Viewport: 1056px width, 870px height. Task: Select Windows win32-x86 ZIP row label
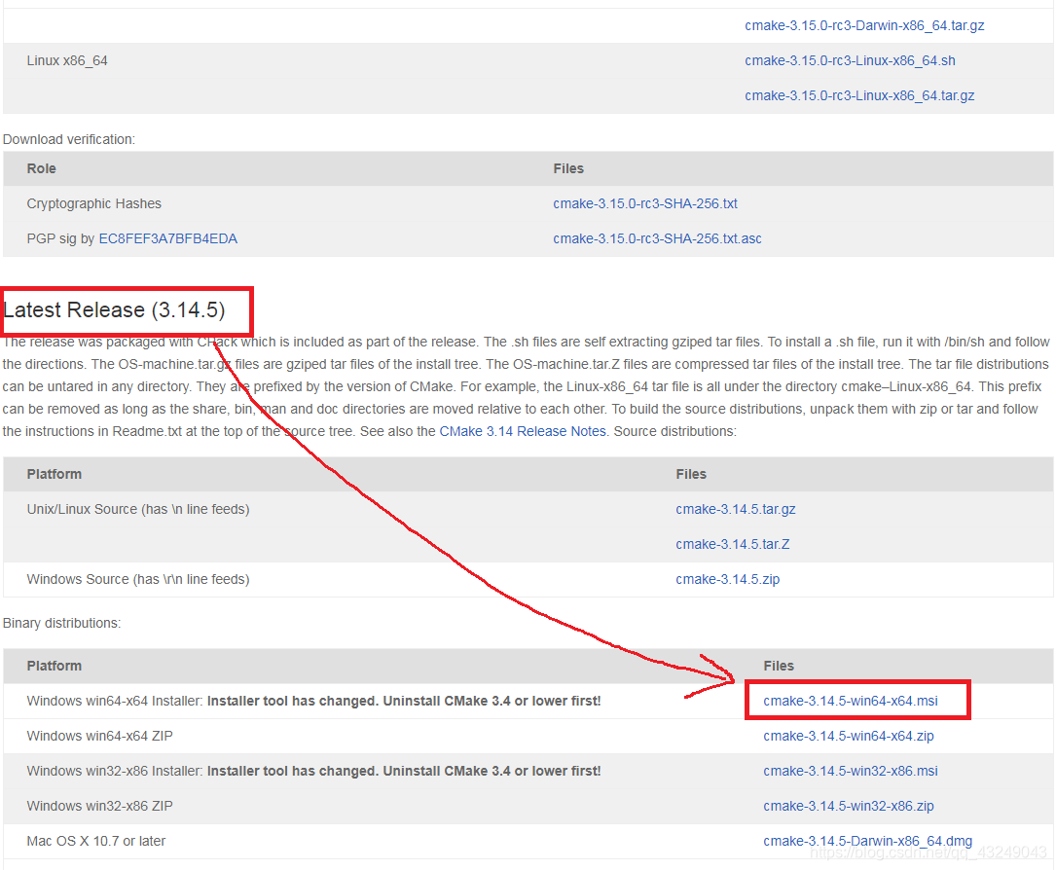(x=99, y=806)
